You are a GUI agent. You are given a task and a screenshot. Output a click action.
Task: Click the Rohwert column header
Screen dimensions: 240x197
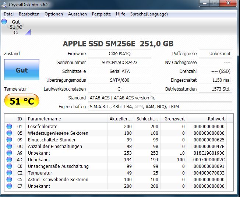(207, 119)
